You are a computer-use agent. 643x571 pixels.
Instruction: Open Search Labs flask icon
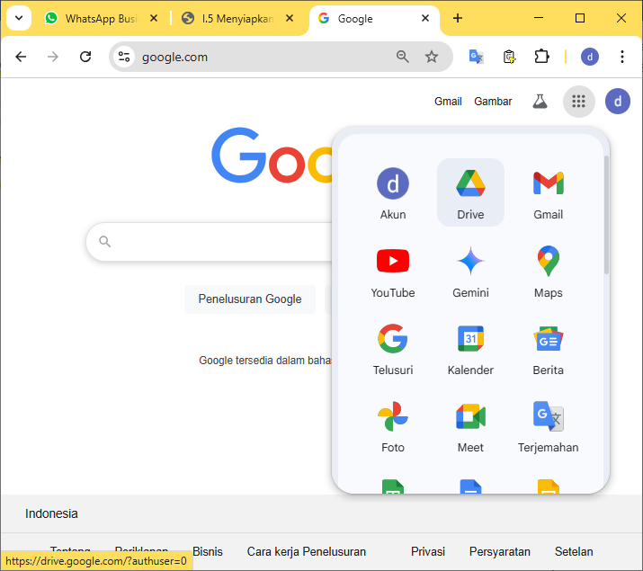click(x=540, y=102)
